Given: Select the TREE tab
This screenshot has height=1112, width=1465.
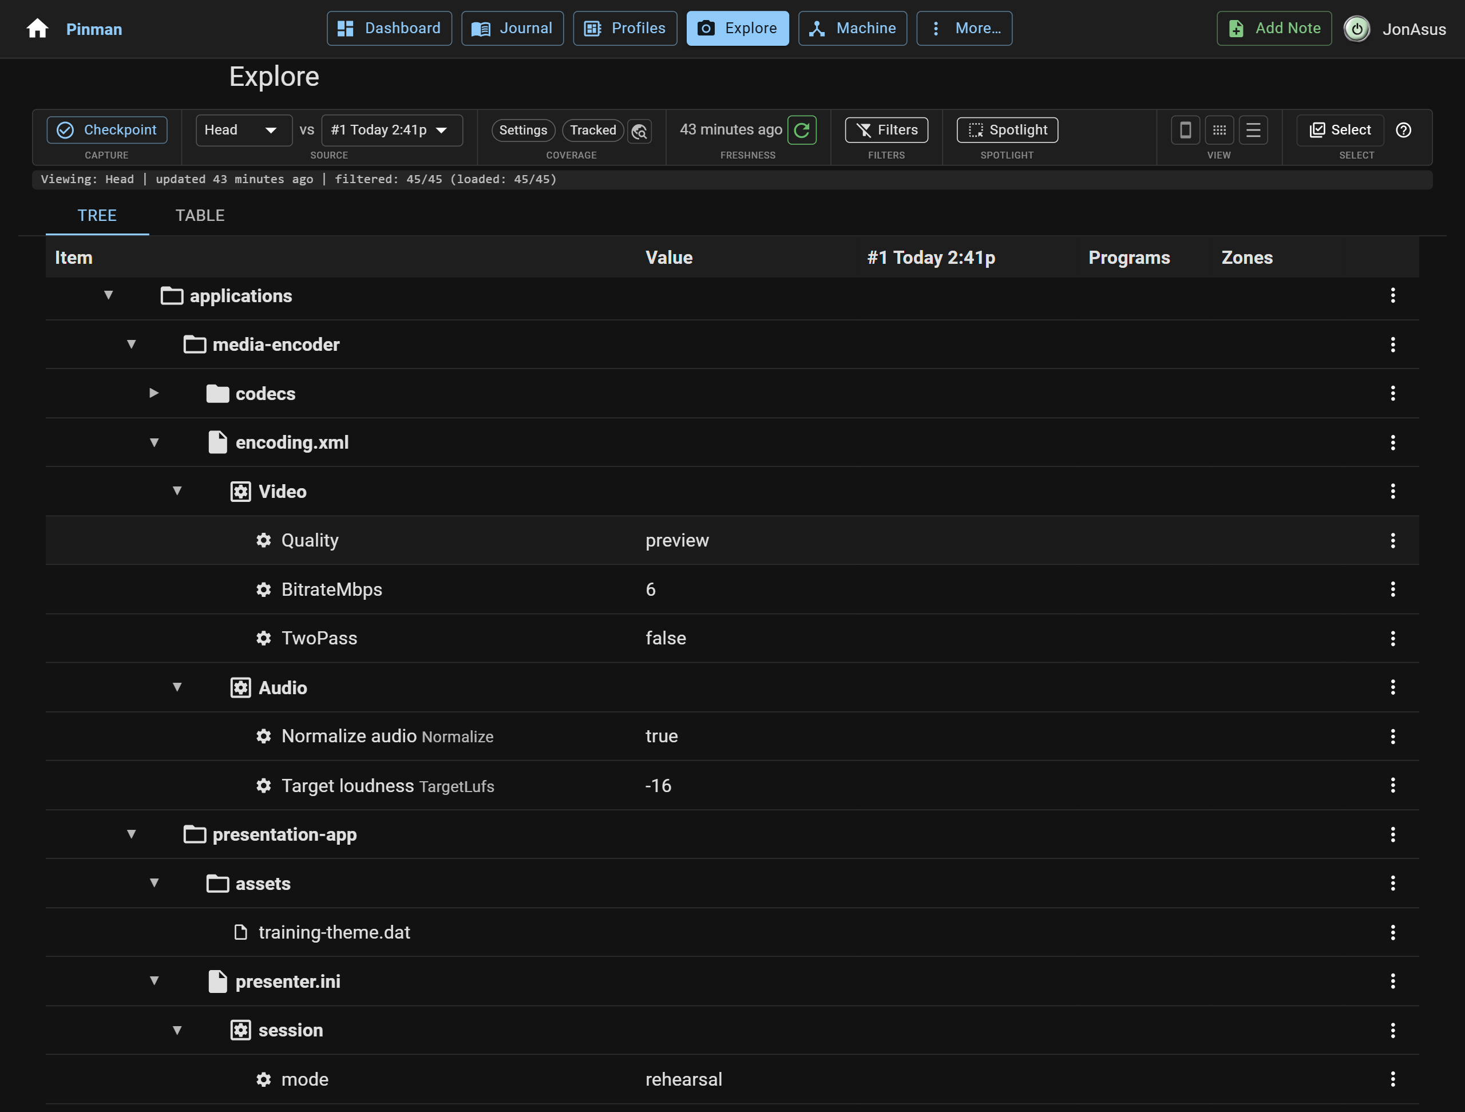Looking at the screenshot, I should [x=97, y=216].
